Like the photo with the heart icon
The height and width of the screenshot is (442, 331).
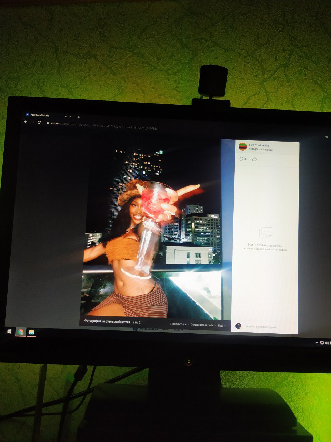[241, 159]
